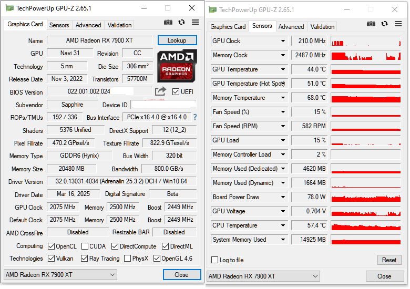This screenshot has width=410, height=289.
Task: Open the Memory Temperature sensor dropdown
Action: click(283, 98)
